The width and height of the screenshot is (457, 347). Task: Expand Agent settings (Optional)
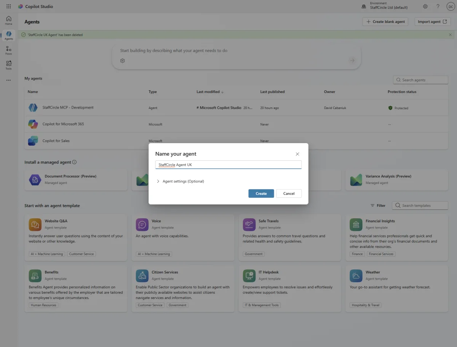pyautogui.click(x=181, y=181)
